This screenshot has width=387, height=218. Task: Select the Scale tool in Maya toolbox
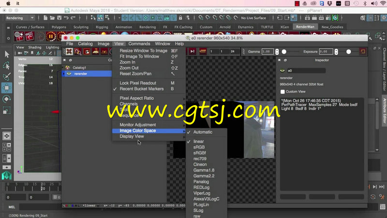7,110
